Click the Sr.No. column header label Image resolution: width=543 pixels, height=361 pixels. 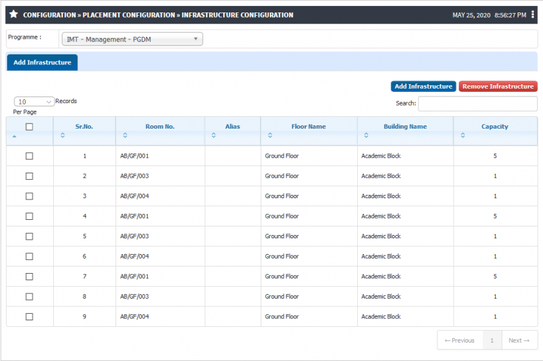(x=84, y=126)
